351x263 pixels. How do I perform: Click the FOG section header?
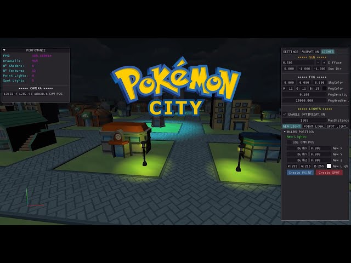312,77
